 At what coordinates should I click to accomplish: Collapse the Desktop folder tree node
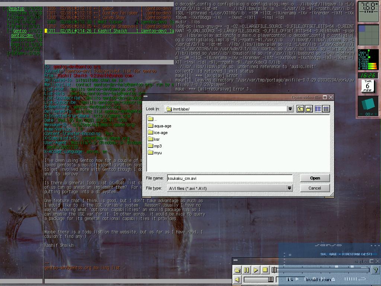[5, 9]
